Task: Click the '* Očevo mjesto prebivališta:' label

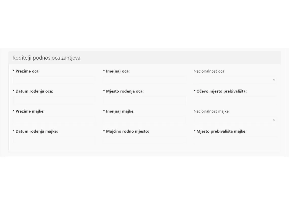Action: coord(220,91)
